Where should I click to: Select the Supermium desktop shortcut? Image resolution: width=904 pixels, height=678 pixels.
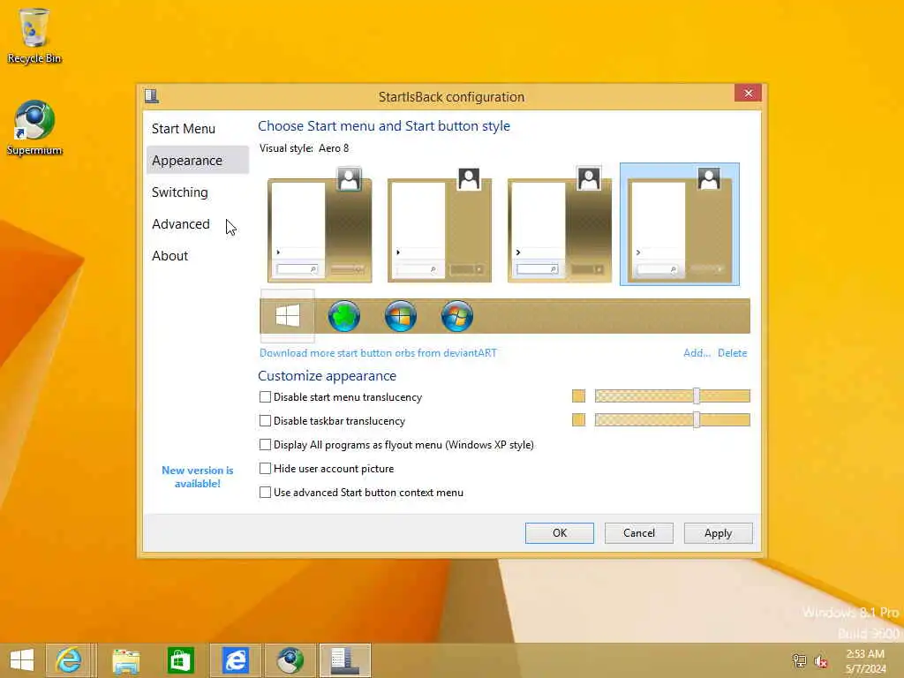[x=34, y=128]
